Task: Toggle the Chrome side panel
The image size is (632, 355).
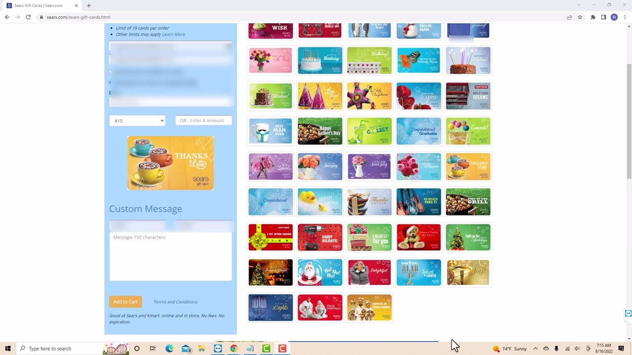Action: 603,17
